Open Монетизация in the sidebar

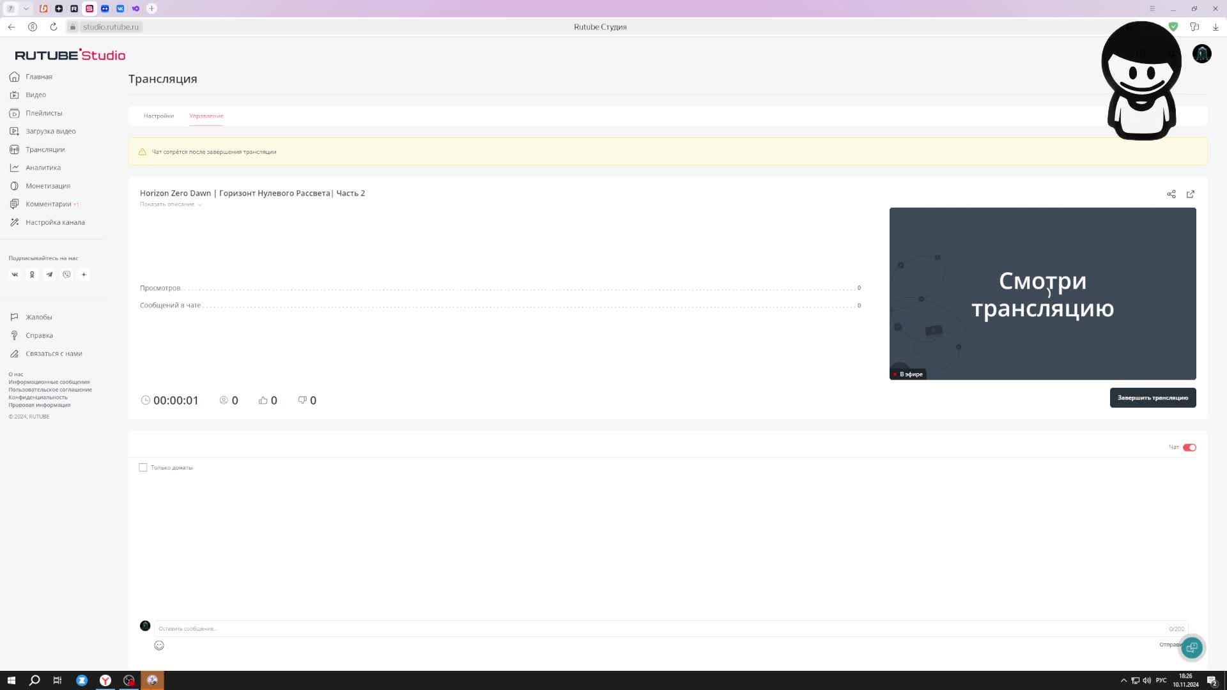(x=48, y=186)
